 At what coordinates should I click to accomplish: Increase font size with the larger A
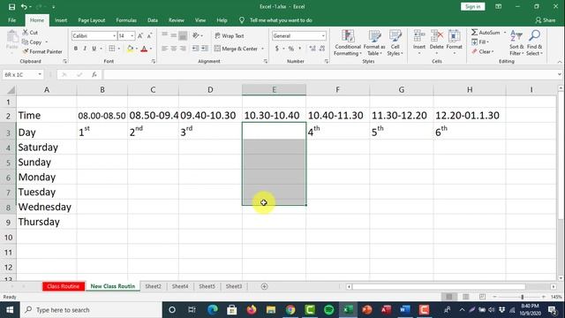[x=140, y=35]
